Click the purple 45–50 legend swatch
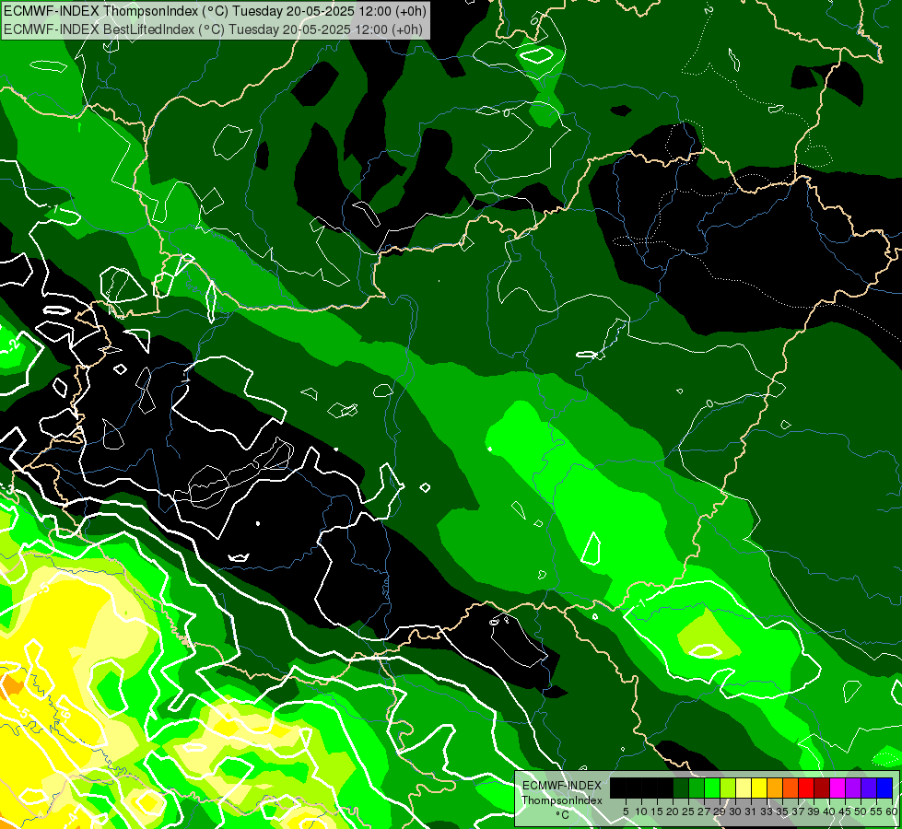Screen dimensions: 902x829 point(854,788)
